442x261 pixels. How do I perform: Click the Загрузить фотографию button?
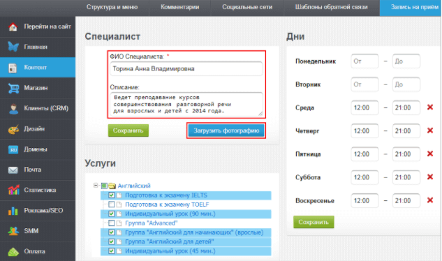tap(226, 130)
